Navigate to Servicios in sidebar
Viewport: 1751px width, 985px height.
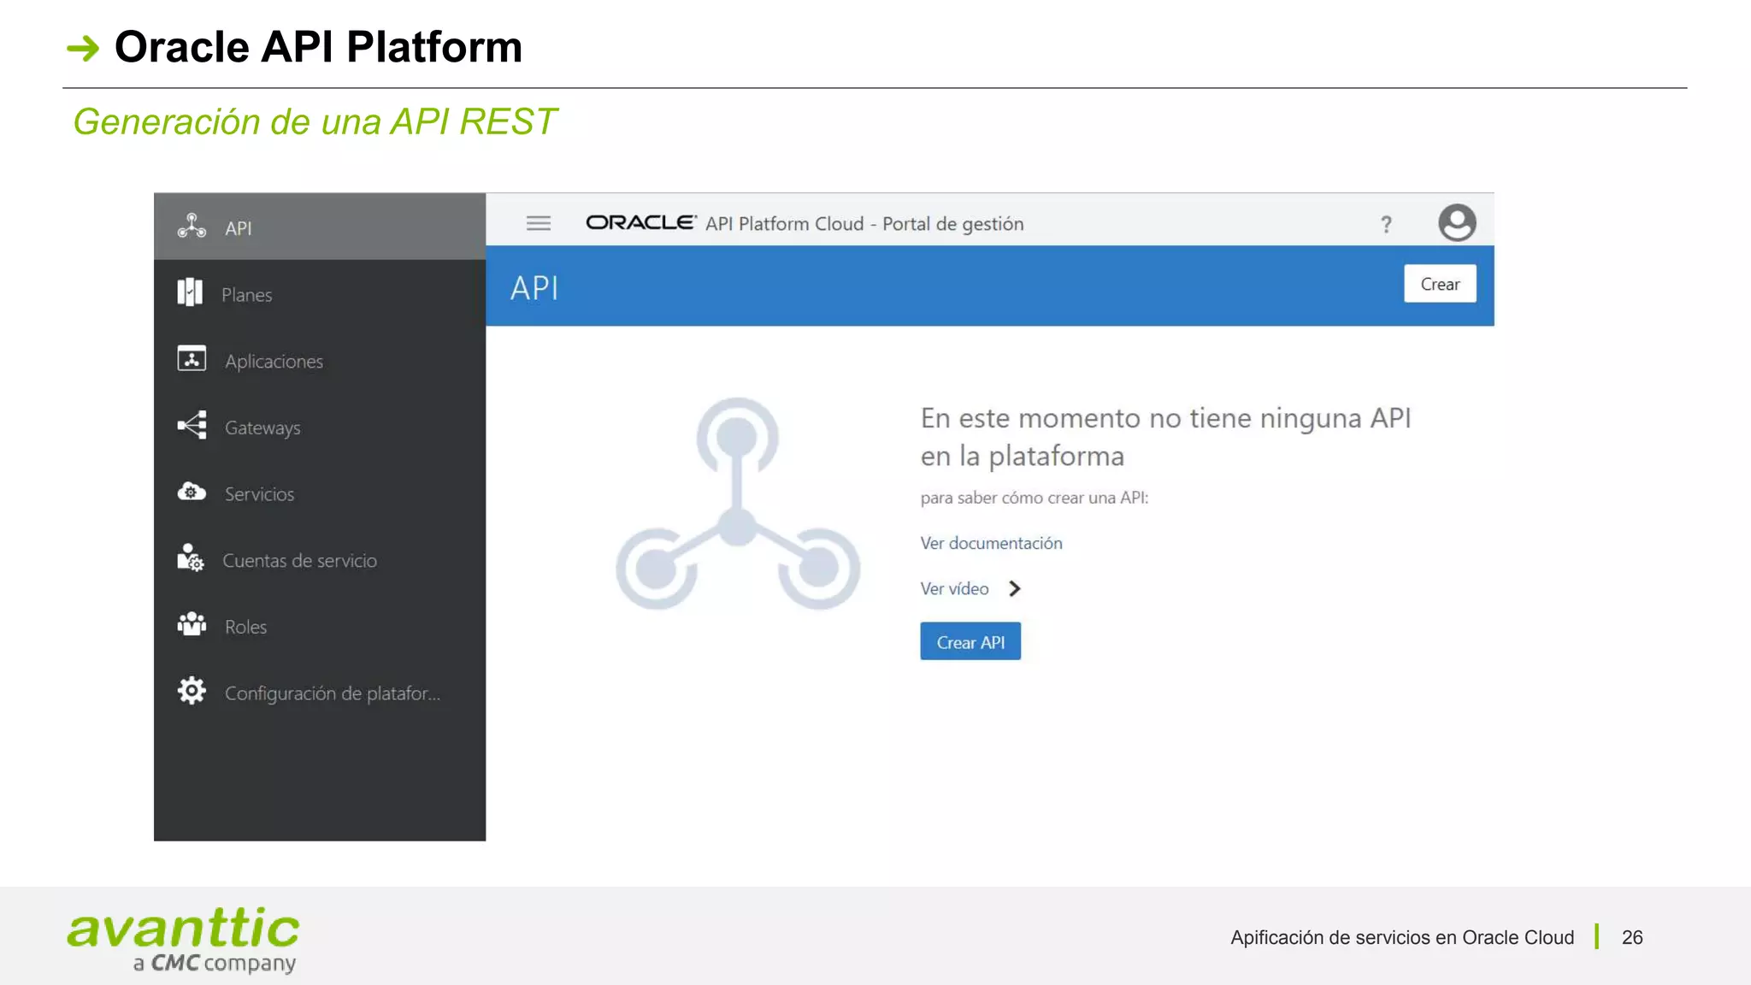320,493
